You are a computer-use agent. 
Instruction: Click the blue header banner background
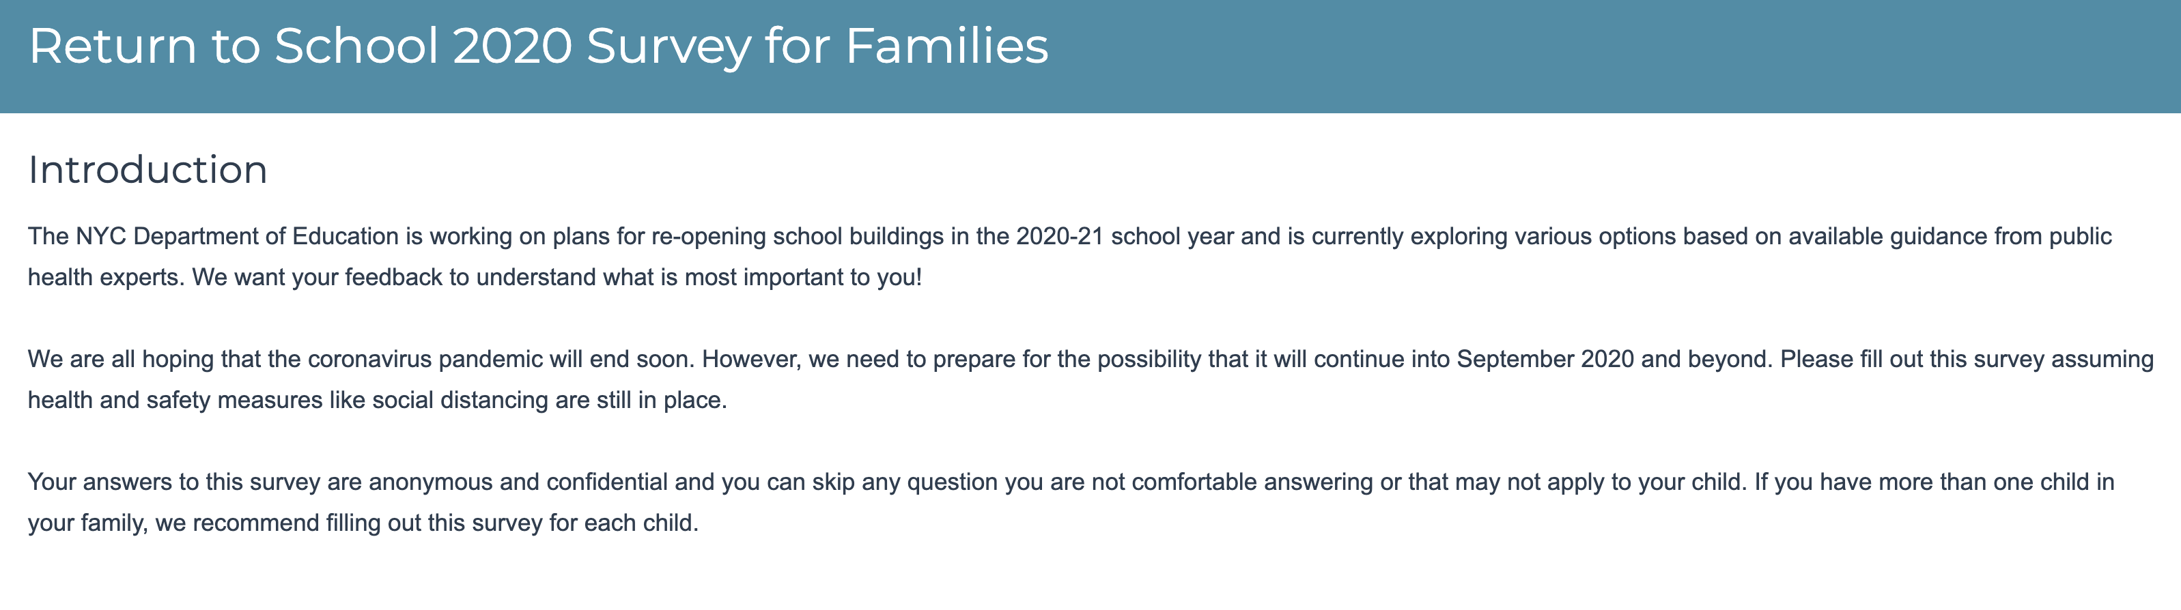click(x=1609, y=56)
